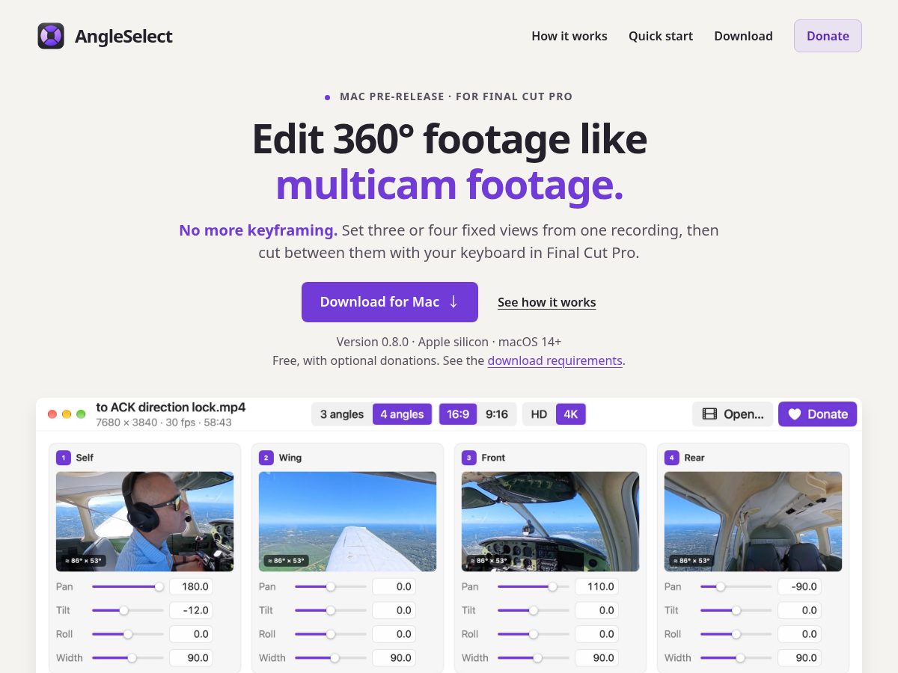This screenshot has height=673, width=898.
Task: Select the 4 angles option
Action: 402,414
